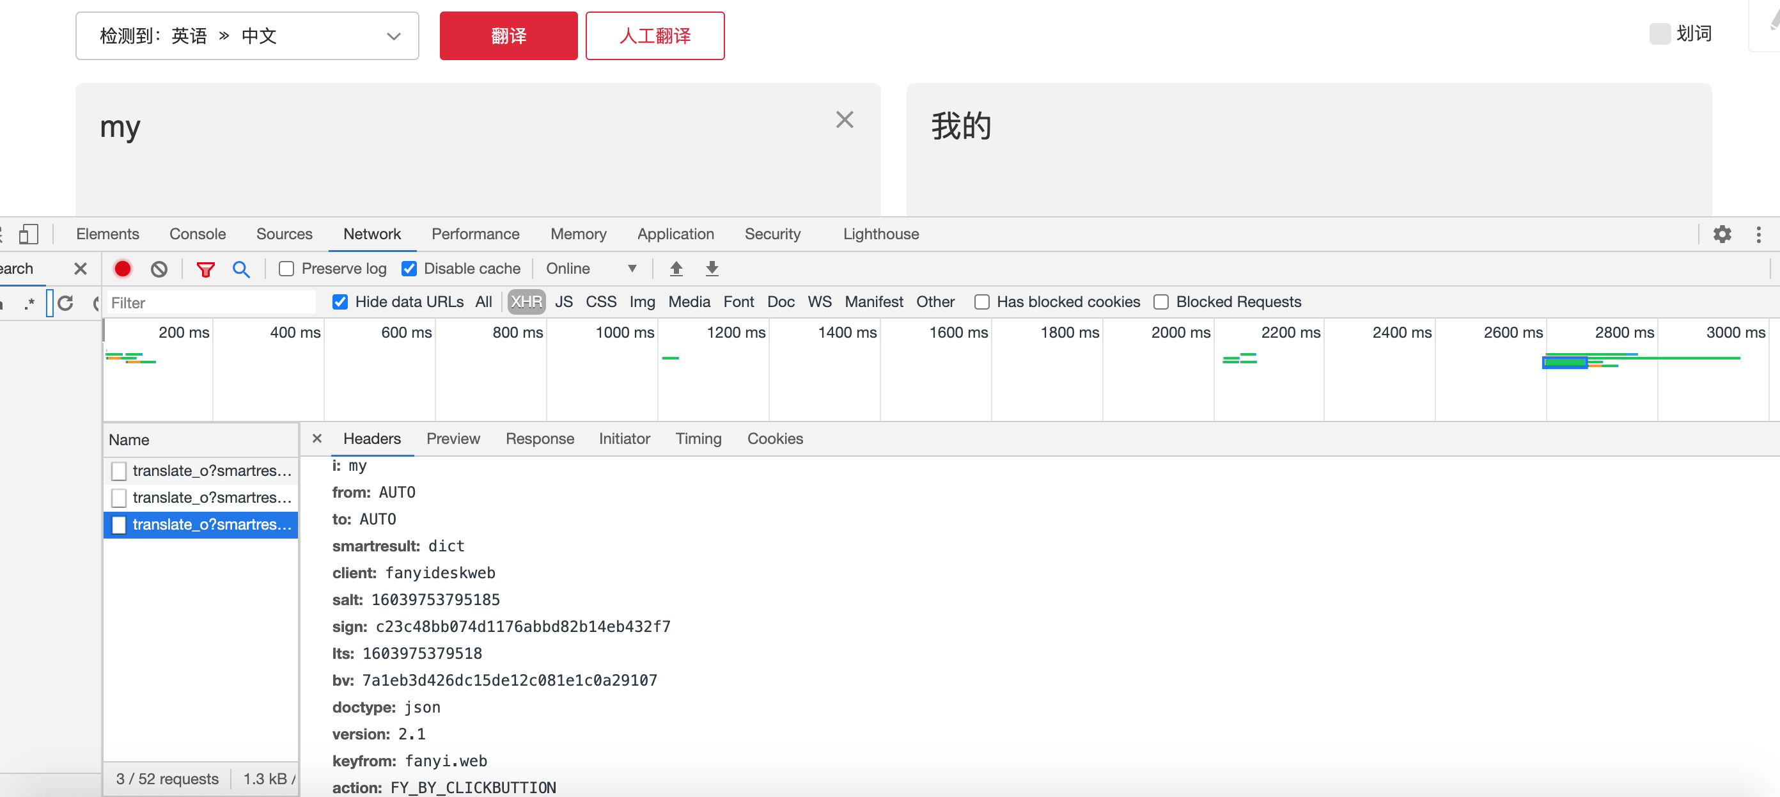The image size is (1780, 797).
Task: Clear the source text with the X
Action: (844, 120)
